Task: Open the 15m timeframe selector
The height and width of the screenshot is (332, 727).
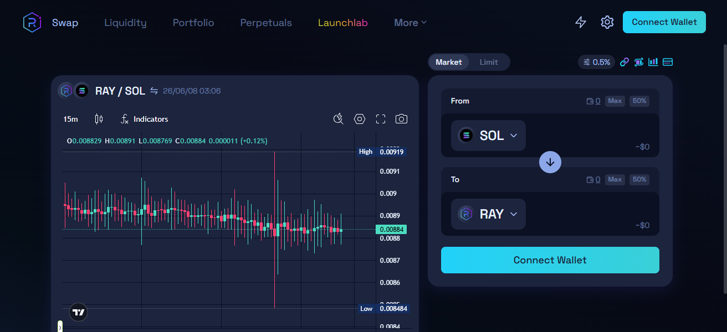Action: coord(70,119)
